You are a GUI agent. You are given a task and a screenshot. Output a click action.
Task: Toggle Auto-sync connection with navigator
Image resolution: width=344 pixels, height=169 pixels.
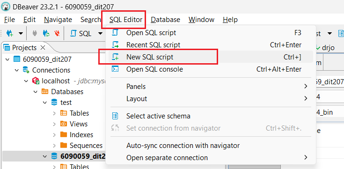[x=211, y=146]
